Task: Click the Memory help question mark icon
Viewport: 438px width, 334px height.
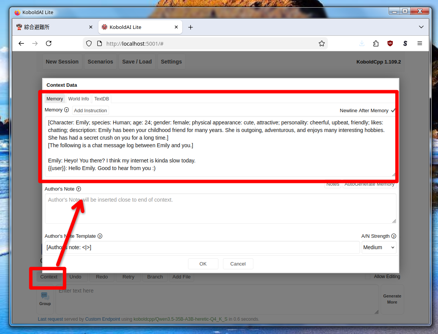Action: pyautogui.click(x=66, y=110)
